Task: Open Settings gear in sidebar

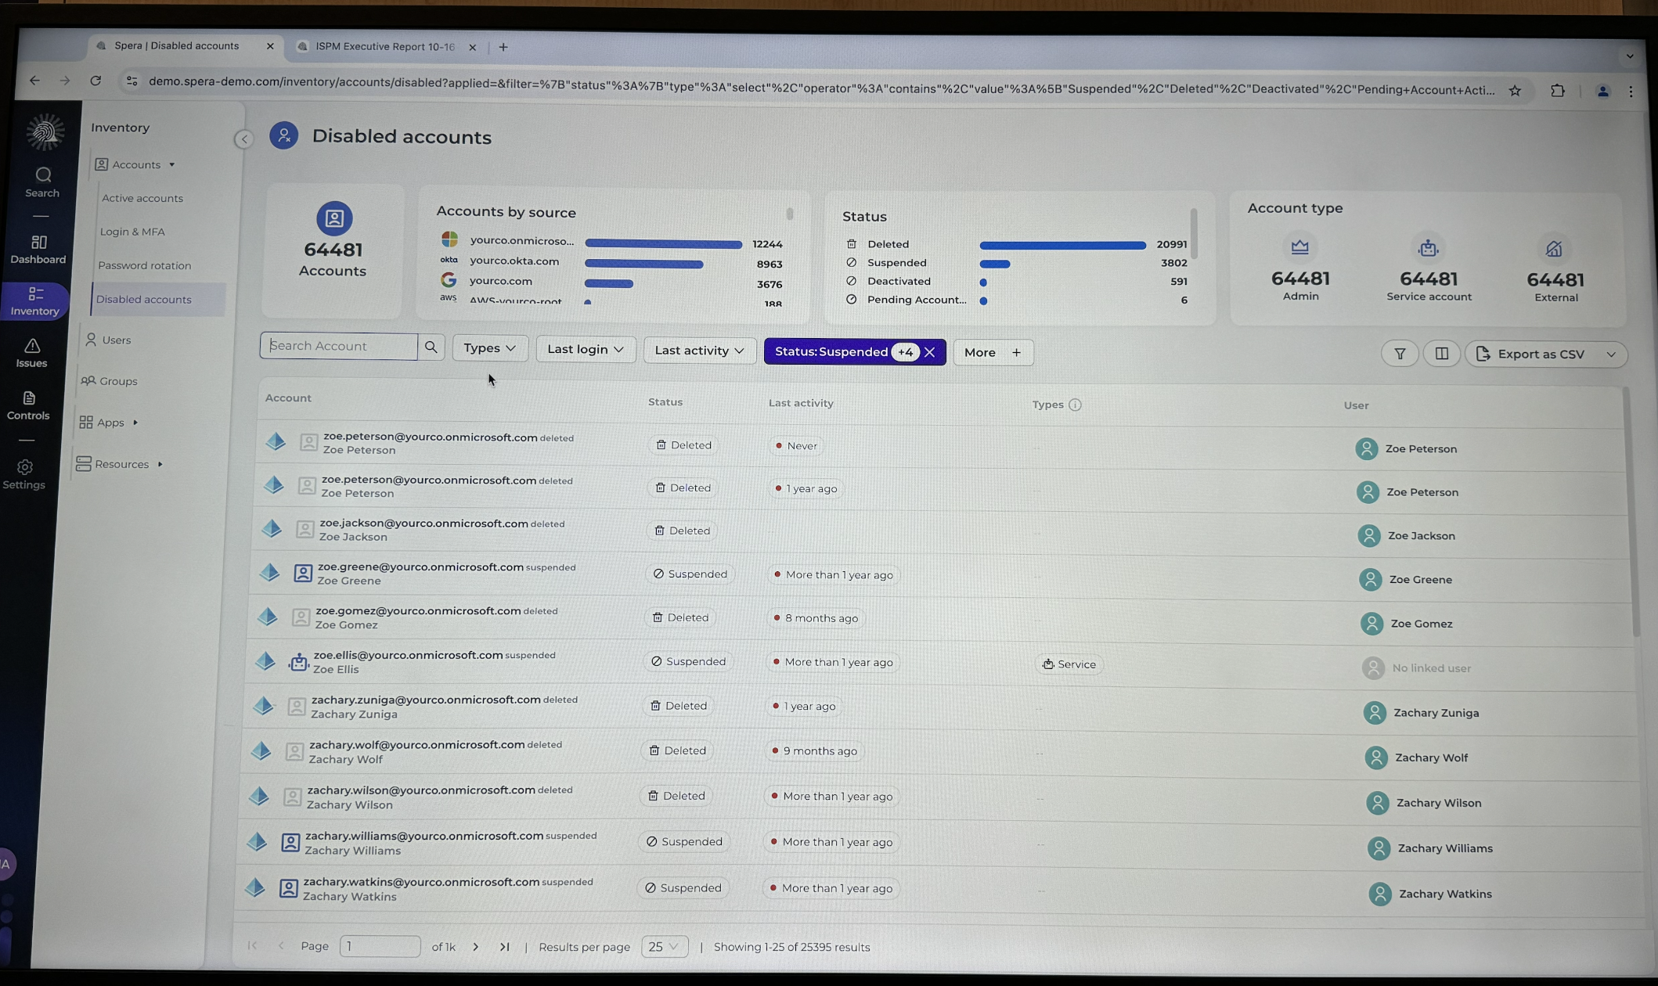Action: (24, 474)
